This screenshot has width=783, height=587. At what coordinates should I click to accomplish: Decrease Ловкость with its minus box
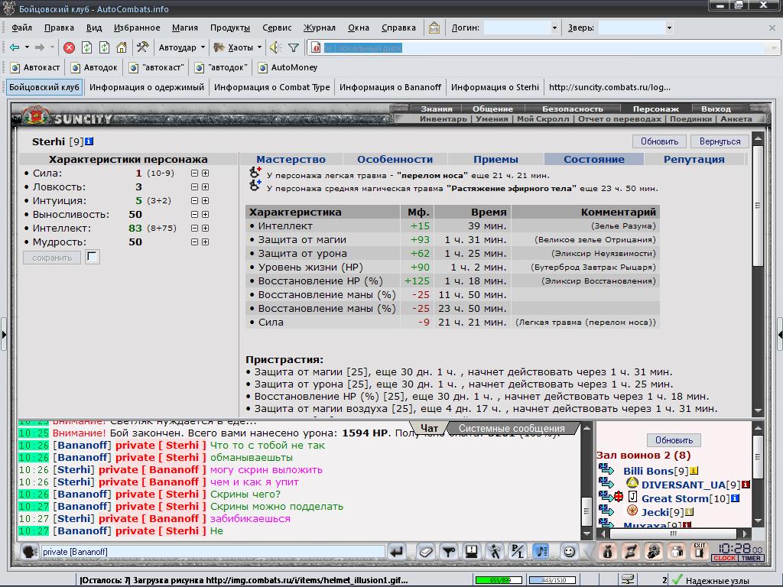click(x=195, y=187)
